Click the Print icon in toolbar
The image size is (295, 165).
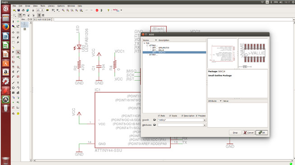pos(23,10)
